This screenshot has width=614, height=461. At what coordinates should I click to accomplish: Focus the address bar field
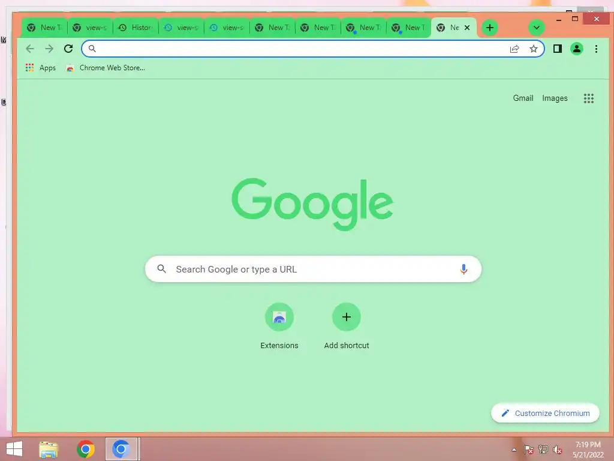pyautogui.click(x=312, y=49)
